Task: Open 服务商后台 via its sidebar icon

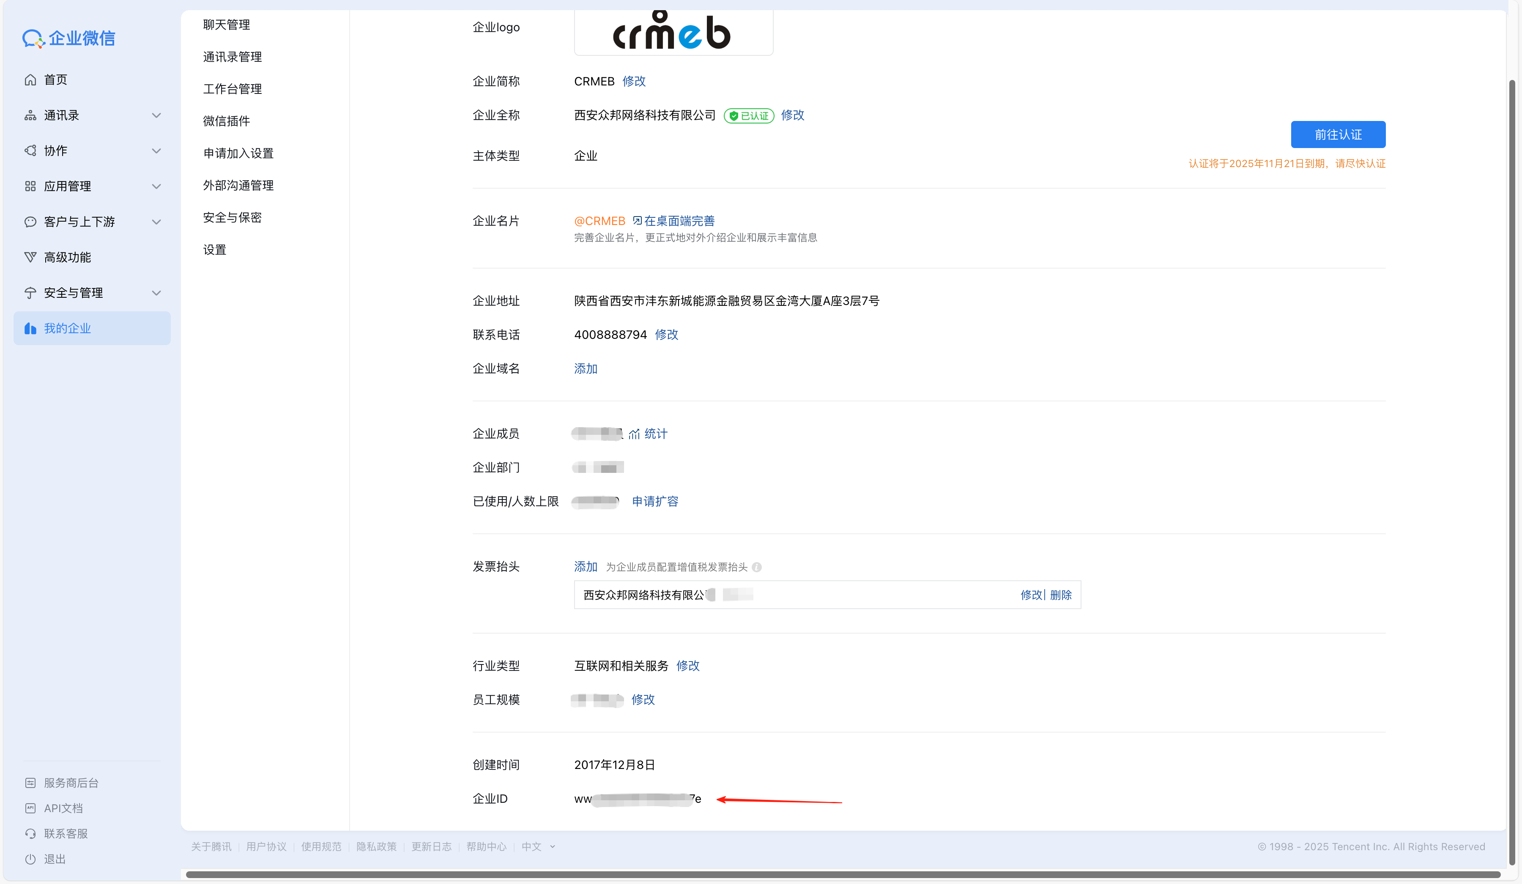Action: click(30, 782)
